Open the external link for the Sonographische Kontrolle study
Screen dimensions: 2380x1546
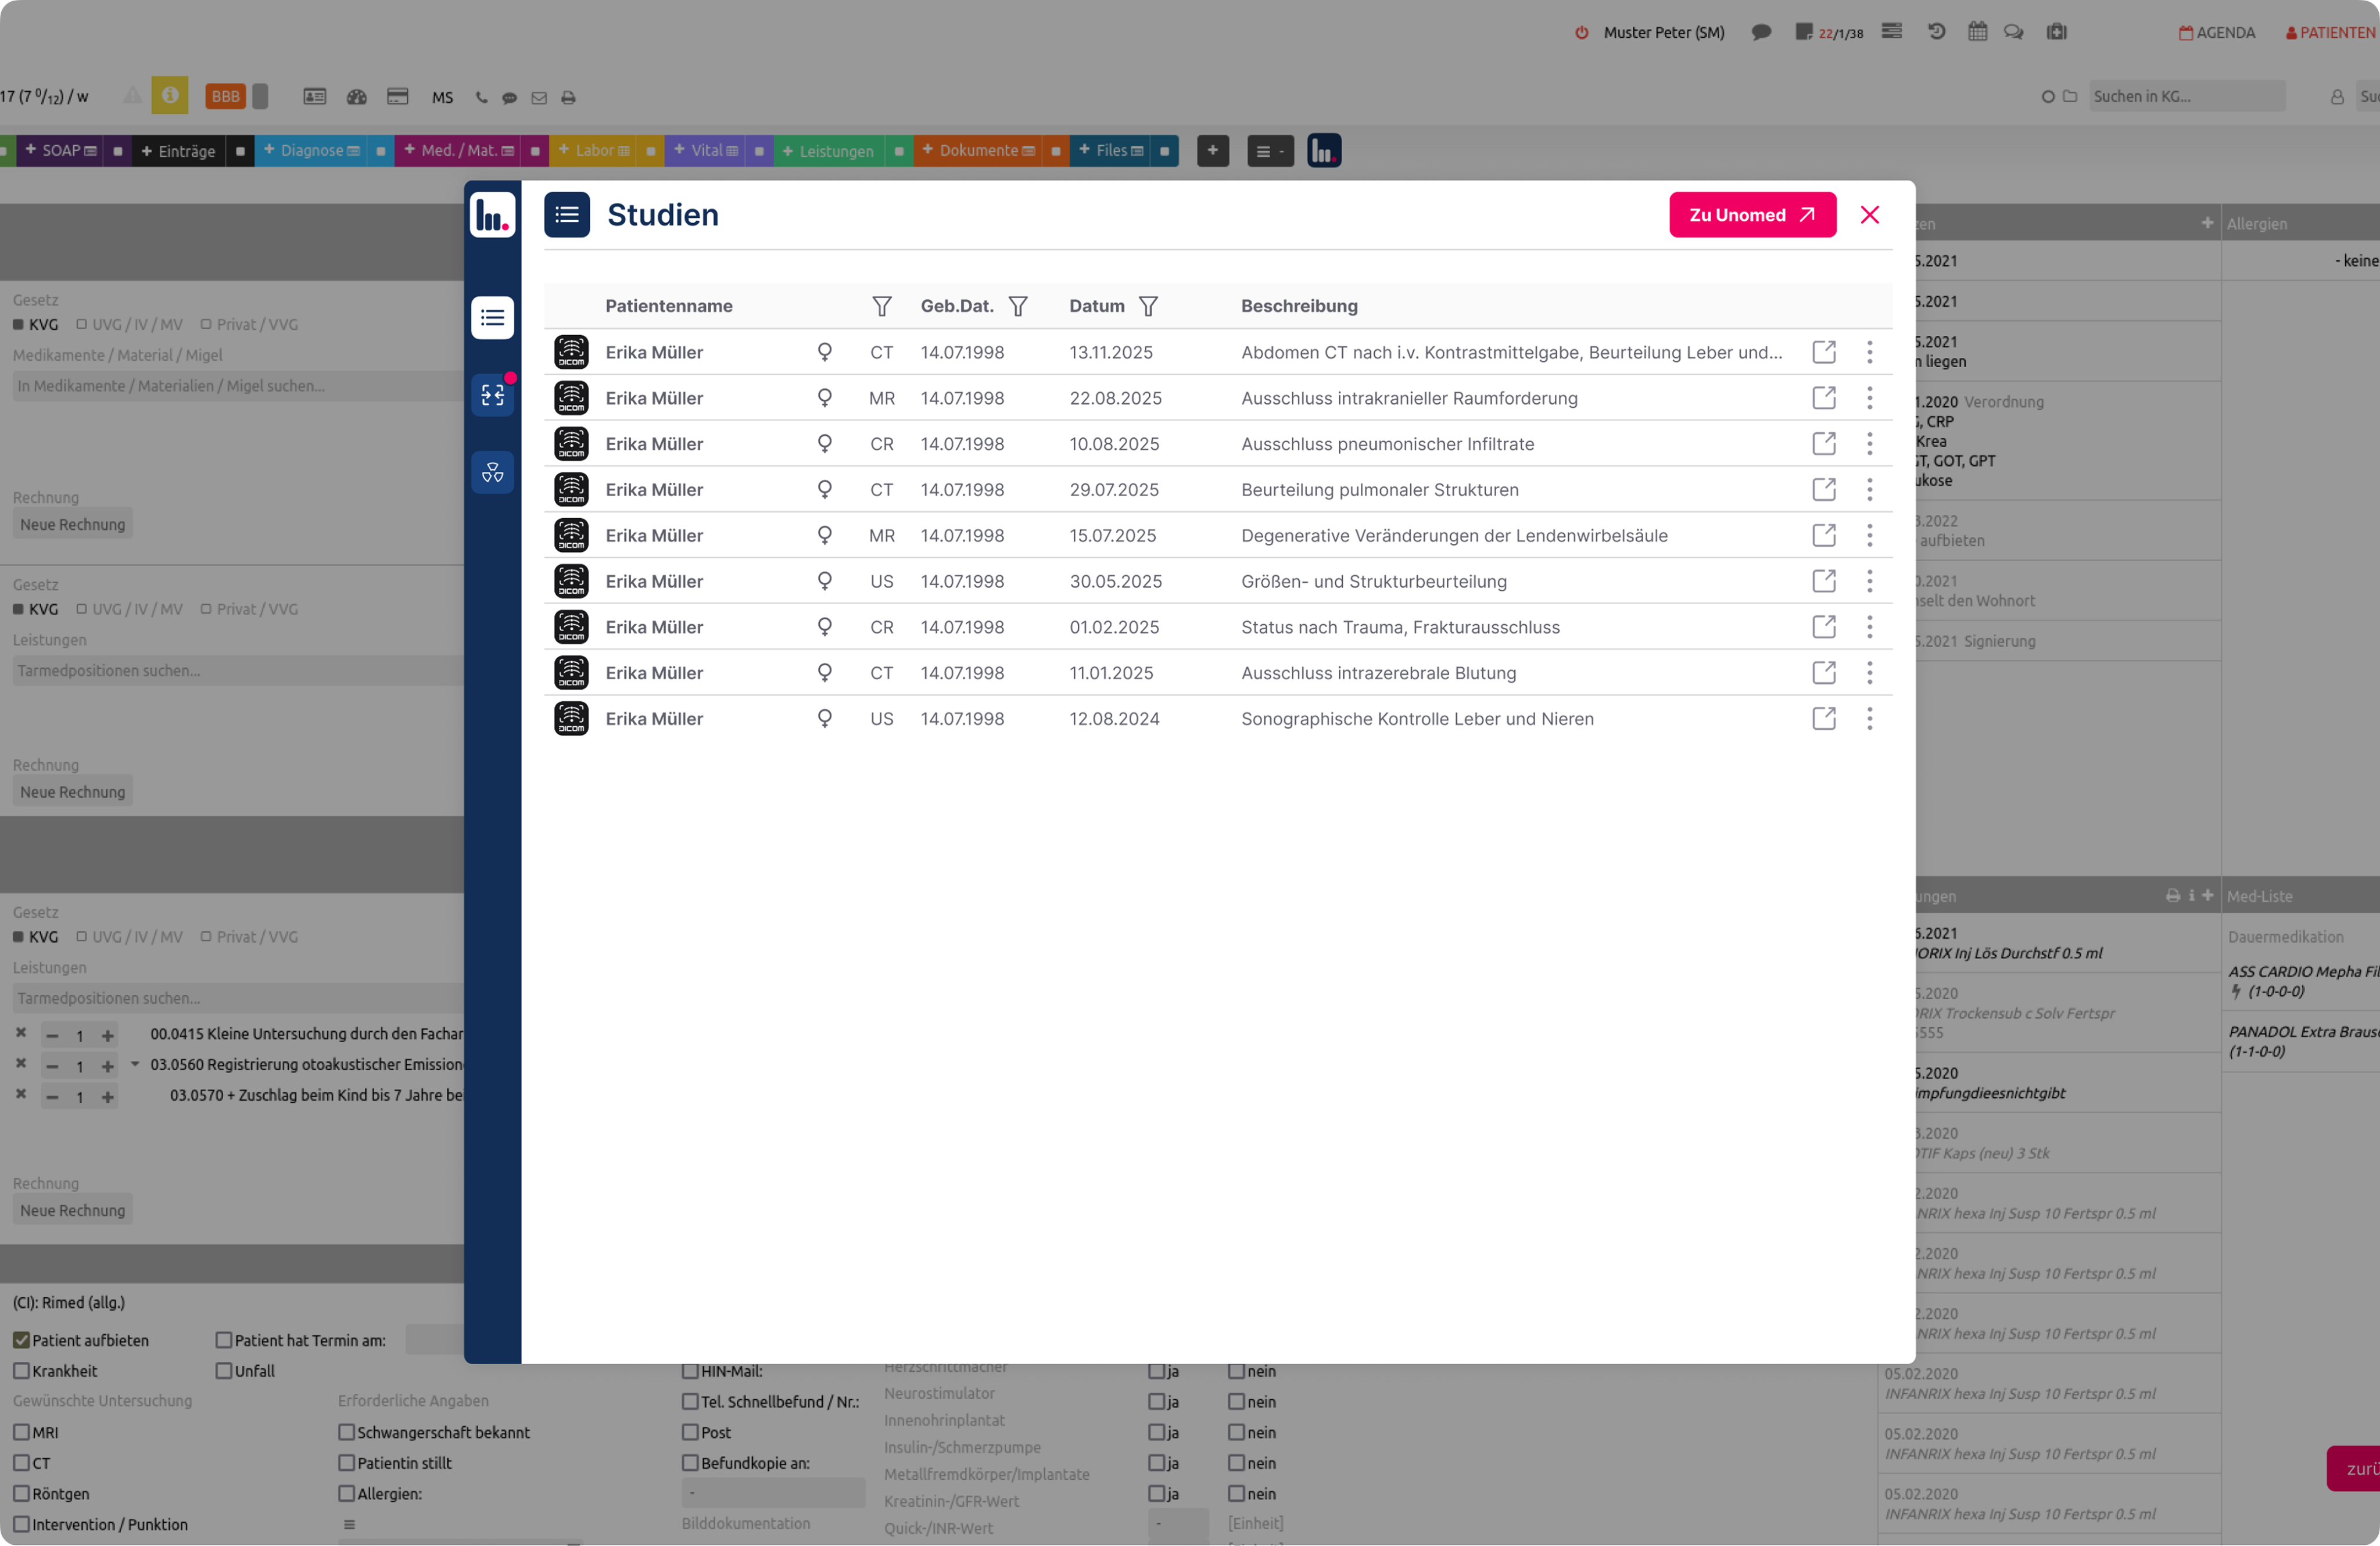(x=1823, y=719)
